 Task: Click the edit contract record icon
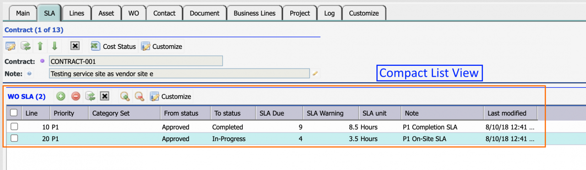pos(11,46)
